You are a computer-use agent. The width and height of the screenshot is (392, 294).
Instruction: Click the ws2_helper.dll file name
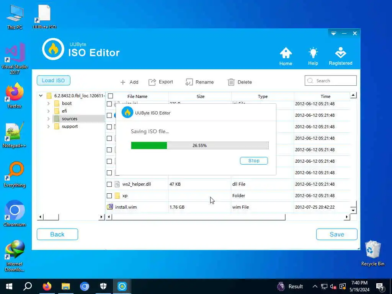(137, 184)
